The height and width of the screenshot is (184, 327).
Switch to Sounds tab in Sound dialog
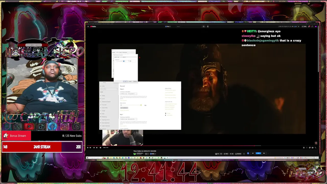120,52
